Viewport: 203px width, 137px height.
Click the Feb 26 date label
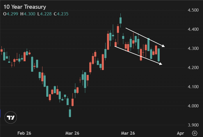click(24, 133)
